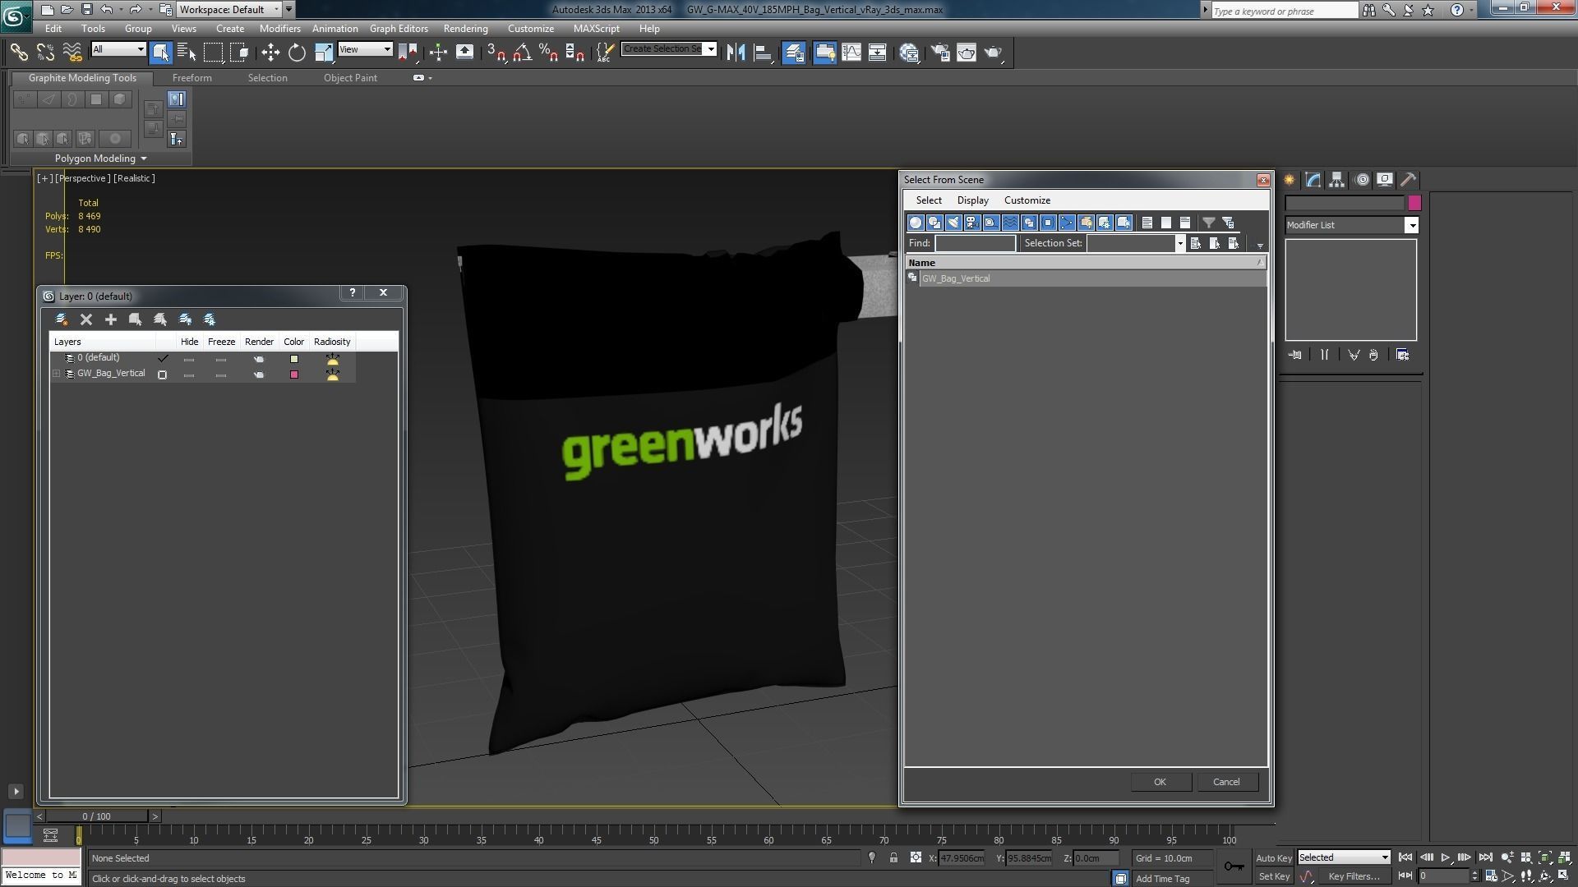The width and height of the screenshot is (1578, 887).
Task: Switch to the Object Paint ribbon tab
Action: (x=350, y=78)
